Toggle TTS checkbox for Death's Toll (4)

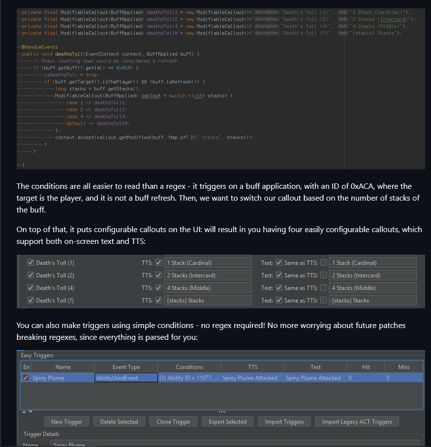coord(158,288)
